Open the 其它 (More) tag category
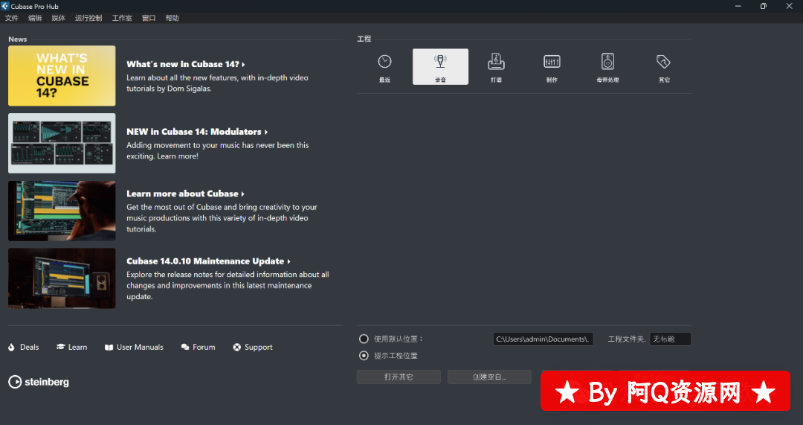This screenshot has height=425, width=803. (664, 67)
